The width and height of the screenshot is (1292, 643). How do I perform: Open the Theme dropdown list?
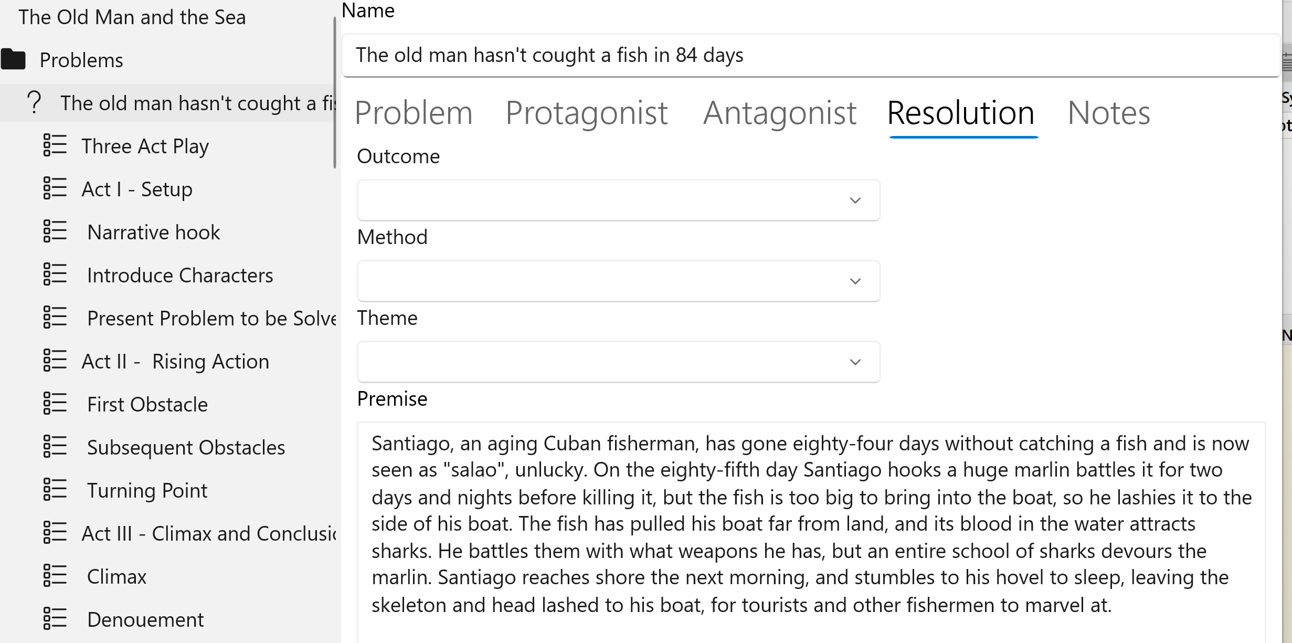(x=618, y=362)
